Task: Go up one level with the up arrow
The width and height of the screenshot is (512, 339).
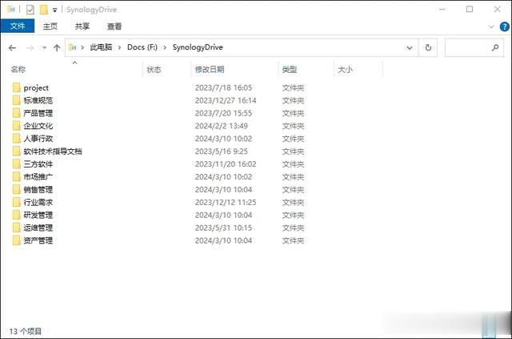Action: pos(57,48)
